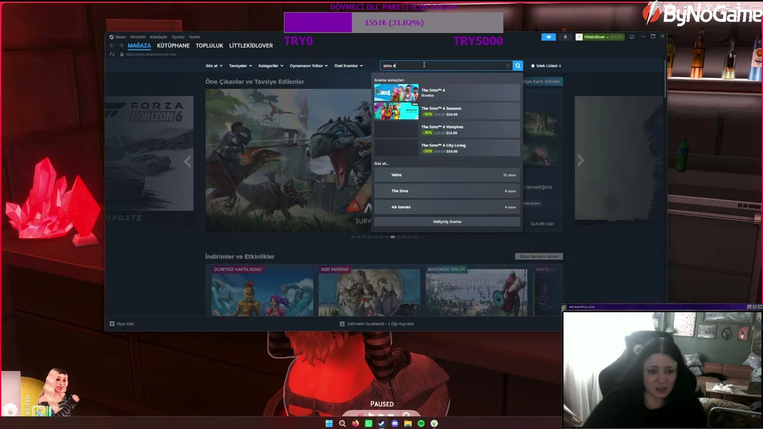Switch to Steam via taskbar icon
763x429 pixels.
click(381, 424)
